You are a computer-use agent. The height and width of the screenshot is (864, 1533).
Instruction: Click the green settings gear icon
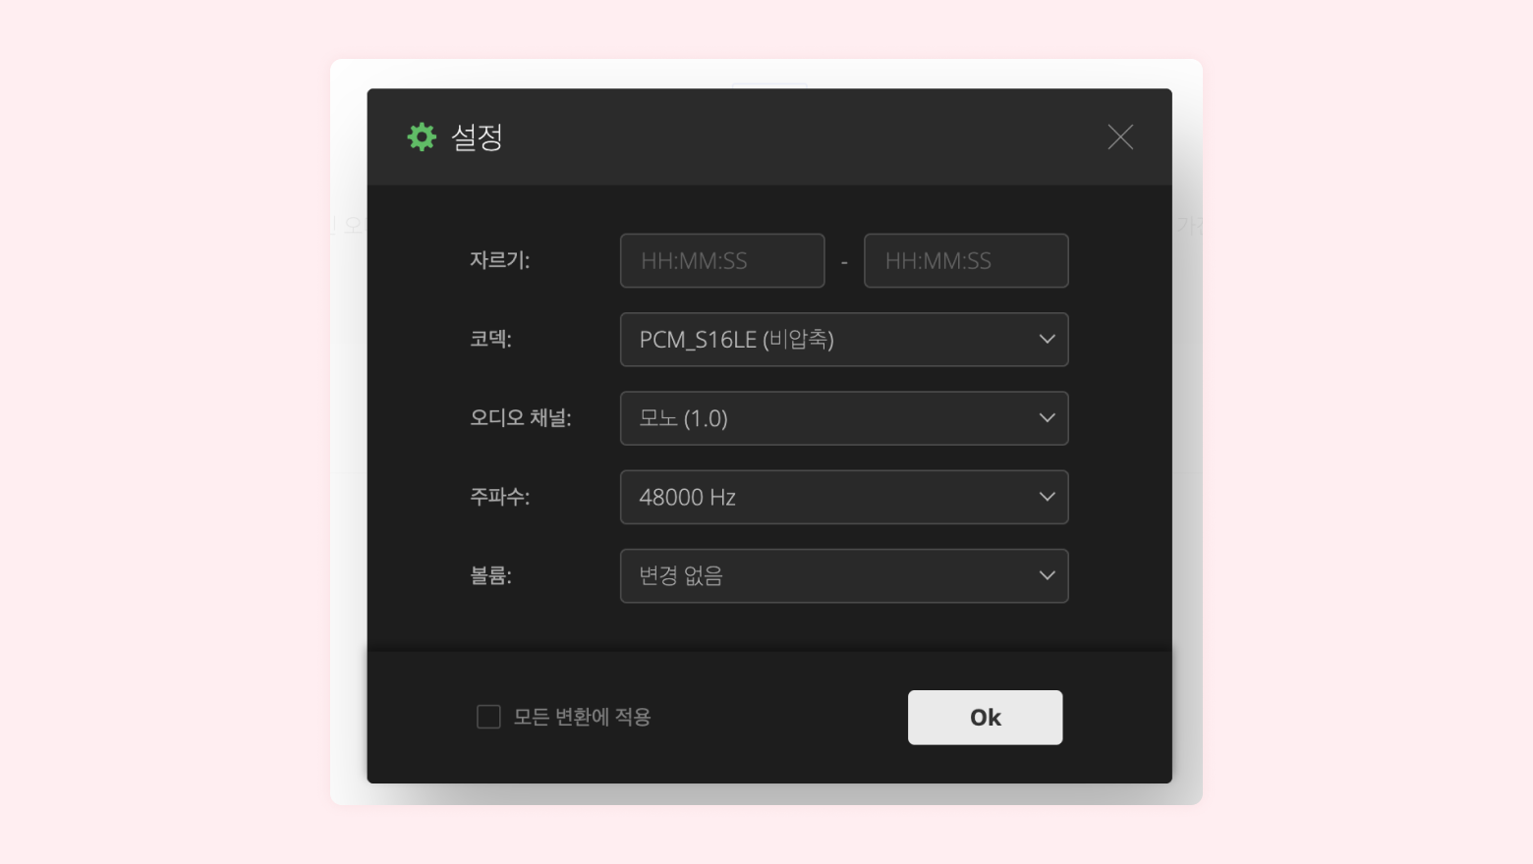pos(422,136)
